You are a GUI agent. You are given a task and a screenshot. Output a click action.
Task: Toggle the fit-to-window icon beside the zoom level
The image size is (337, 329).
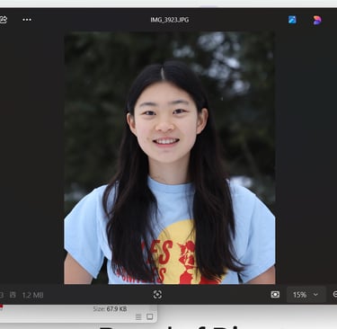click(x=275, y=295)
